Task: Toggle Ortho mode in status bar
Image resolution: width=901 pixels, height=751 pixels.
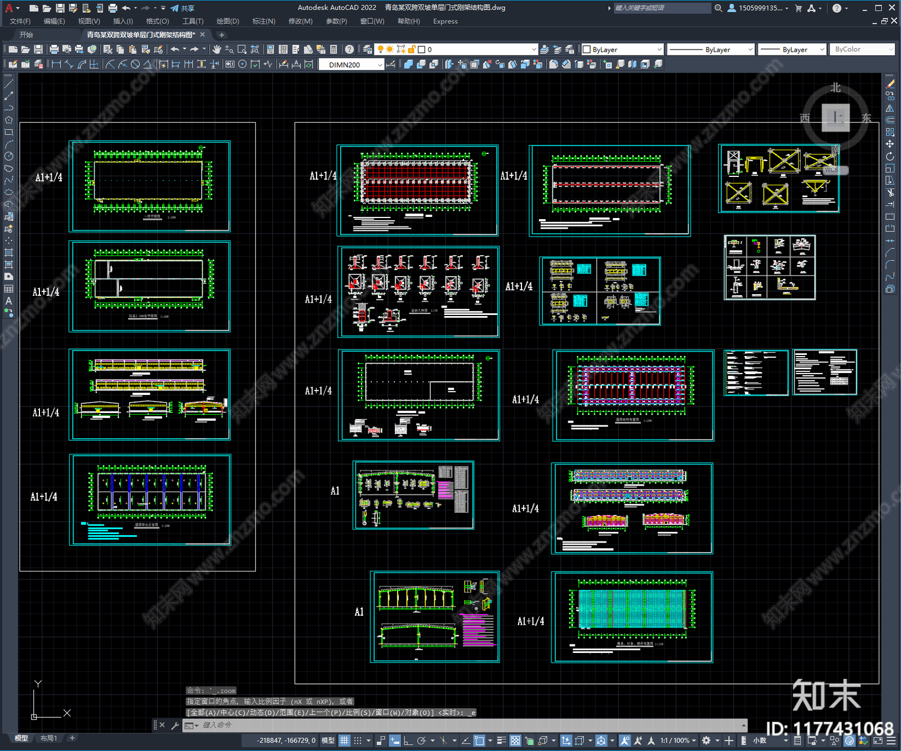Action: 407,740
